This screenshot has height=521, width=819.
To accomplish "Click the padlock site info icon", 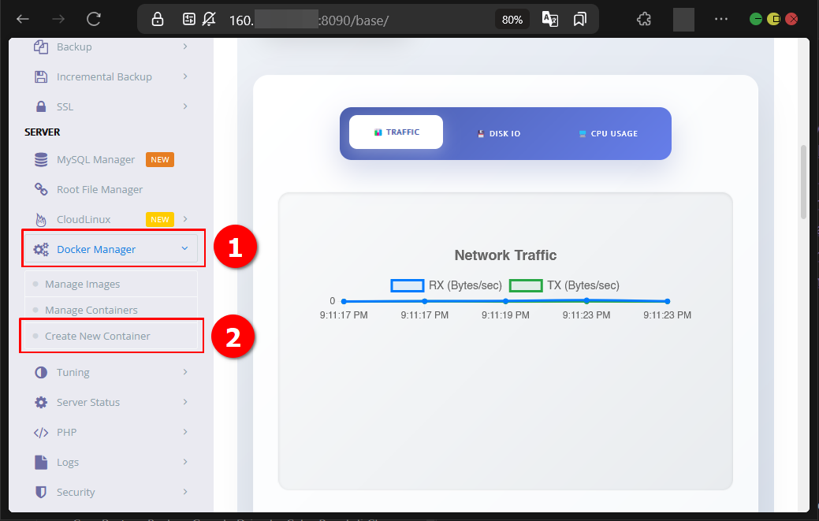I will pyautogui.click(x=157, y=20).
